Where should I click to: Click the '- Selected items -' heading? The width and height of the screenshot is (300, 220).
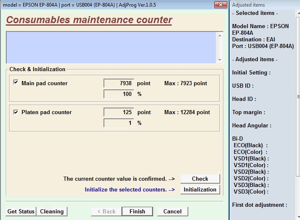(x=255, y=13)
